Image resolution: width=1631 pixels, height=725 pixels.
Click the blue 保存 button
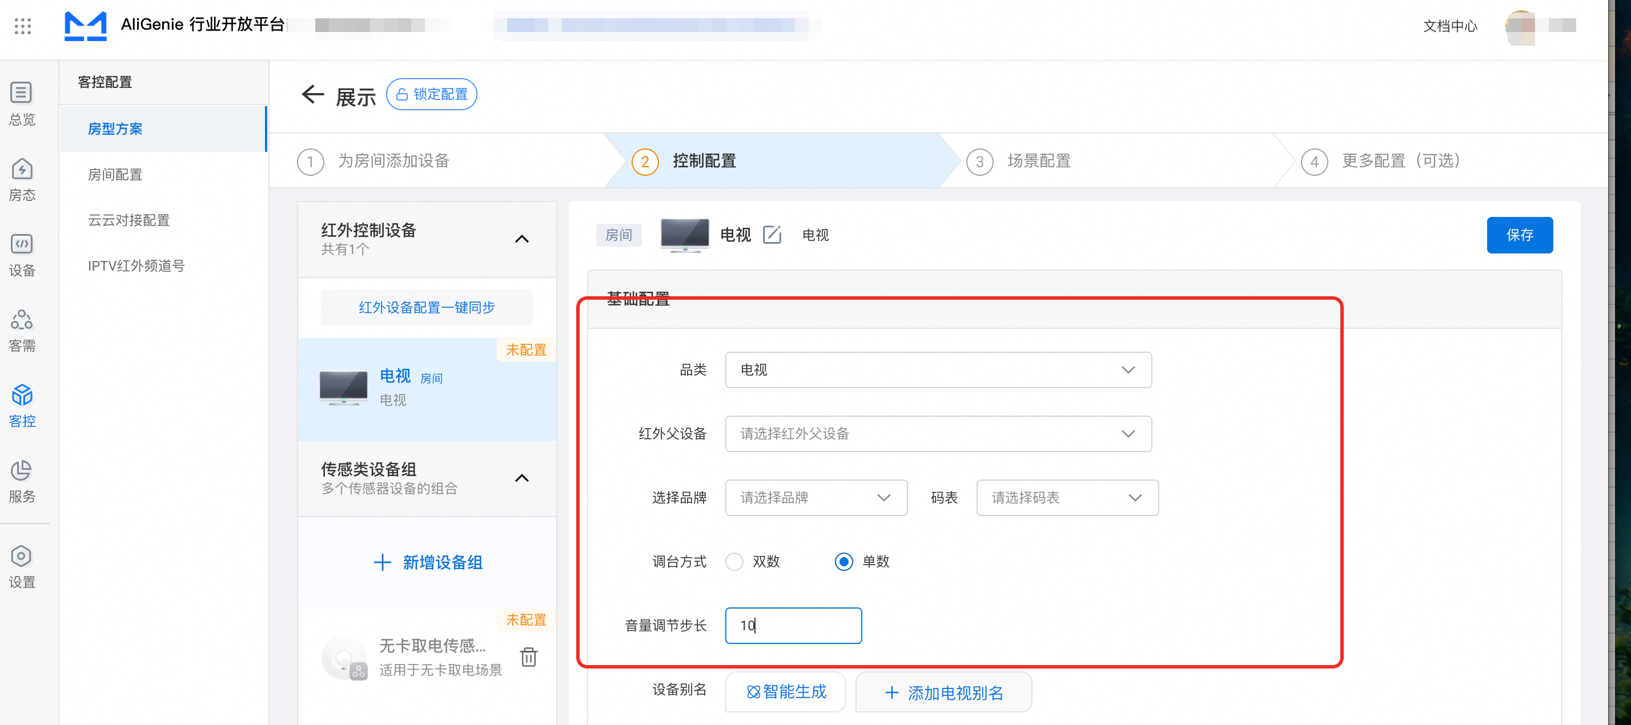point(1519,235)
